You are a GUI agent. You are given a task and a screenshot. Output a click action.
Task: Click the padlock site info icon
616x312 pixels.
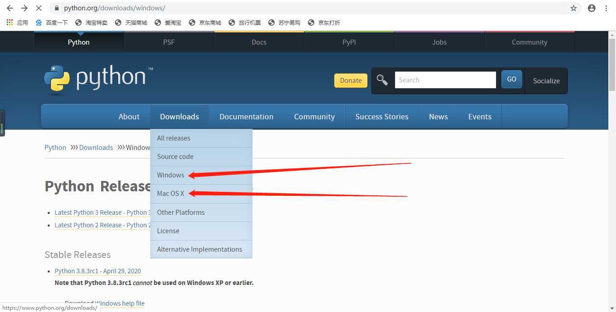click(56, 8)
